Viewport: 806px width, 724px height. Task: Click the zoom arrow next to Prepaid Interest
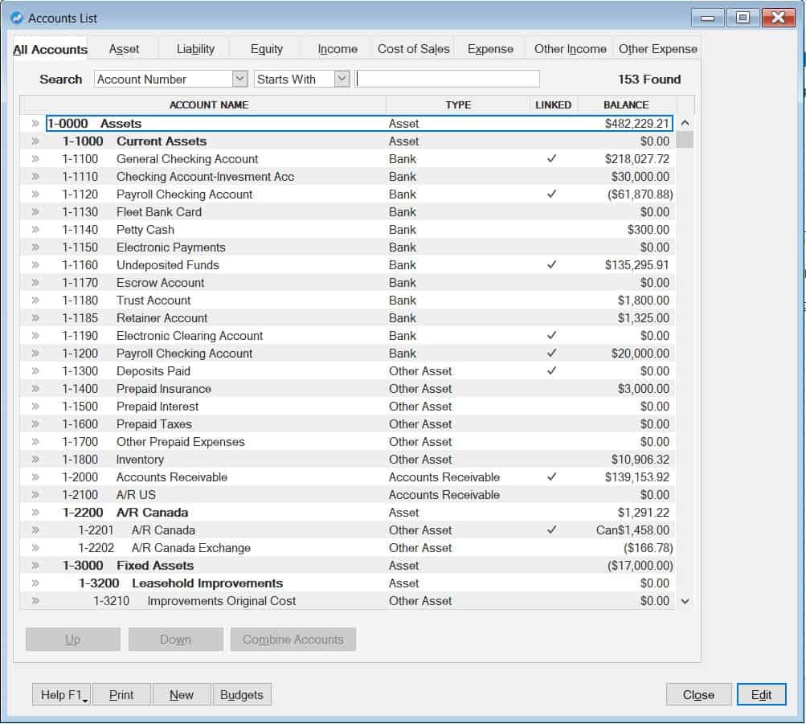point(35,407)
